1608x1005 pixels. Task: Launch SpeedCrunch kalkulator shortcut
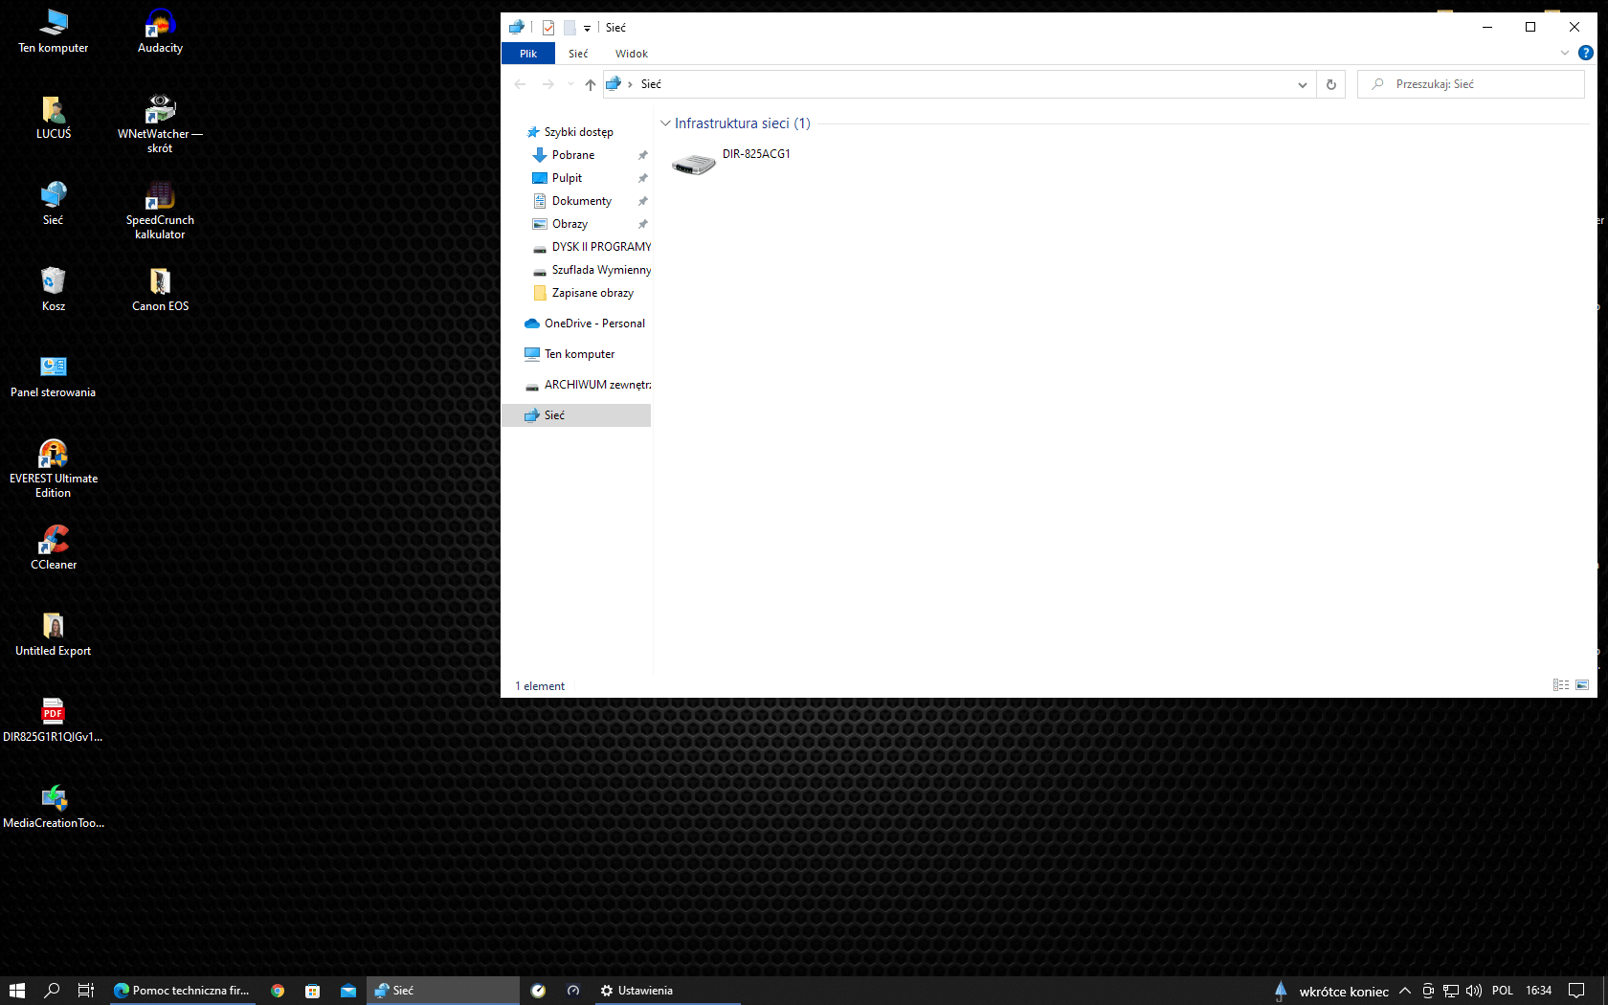(160, 211)
